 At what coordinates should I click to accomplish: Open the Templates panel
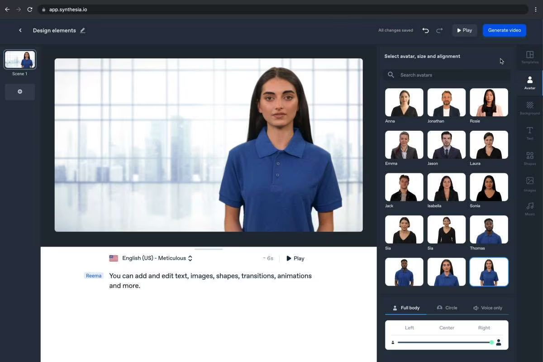pos(530,57)
